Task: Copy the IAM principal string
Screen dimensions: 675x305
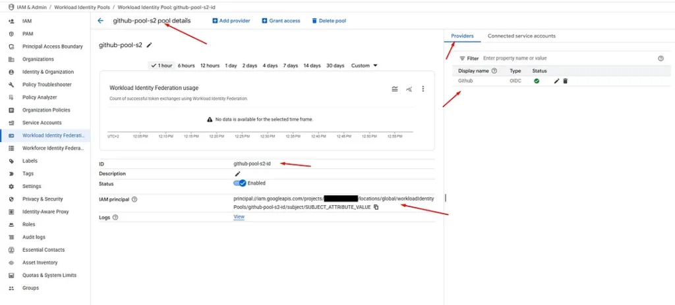Action: pos(376,207)
